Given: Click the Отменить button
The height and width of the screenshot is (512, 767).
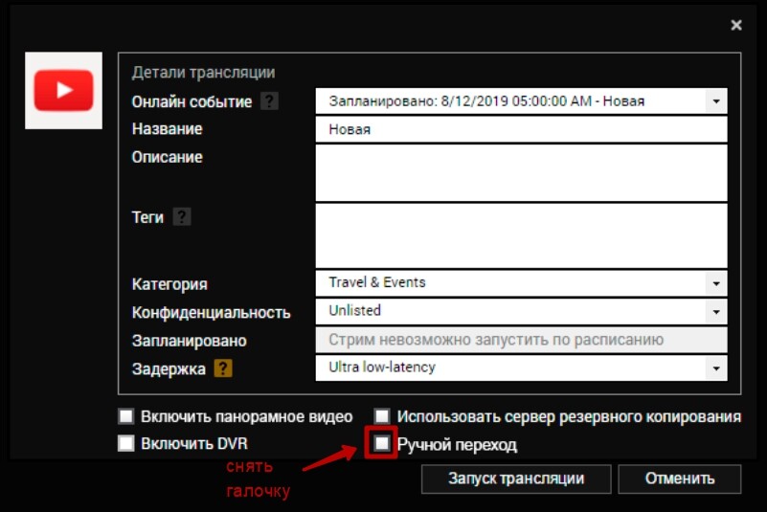Looking at the screenshot, I should [680, 479].
